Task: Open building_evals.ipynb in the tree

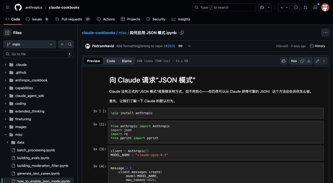Action: tap(33, 158)
